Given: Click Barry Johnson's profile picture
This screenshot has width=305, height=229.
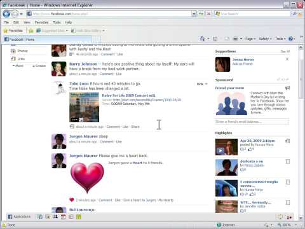Looking at the screenshot, I should point(59,69).
